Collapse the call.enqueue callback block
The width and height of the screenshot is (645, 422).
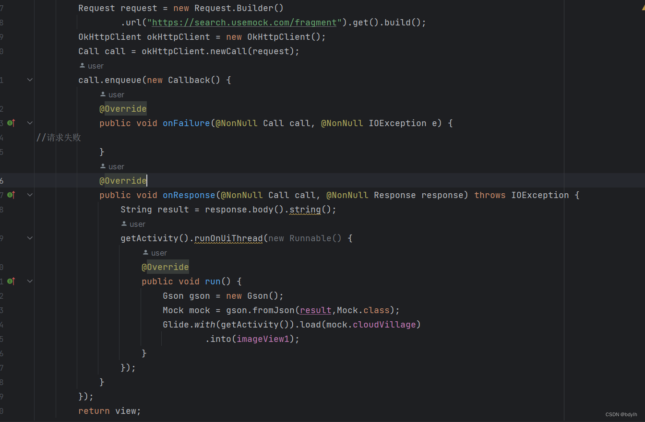[x=30, y=80]
